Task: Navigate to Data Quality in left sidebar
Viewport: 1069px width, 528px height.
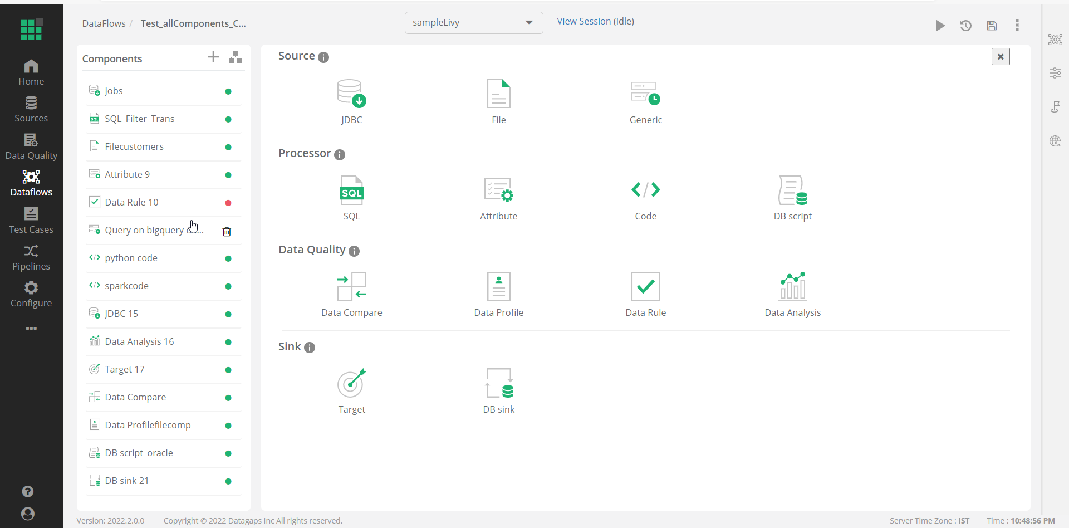Action: click(31, 146)
